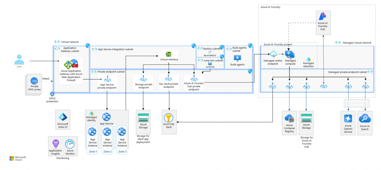Image resolution: width=381 pixels, height=170 pixels.
Task: Select the Managed online endpoint icon
Action: coord(273,54)
